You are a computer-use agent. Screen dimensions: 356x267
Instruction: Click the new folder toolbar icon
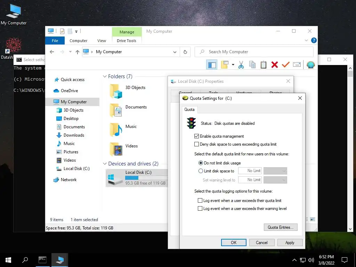click(225, 65)
